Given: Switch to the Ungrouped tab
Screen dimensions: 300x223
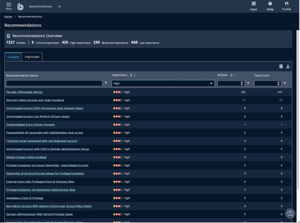Looking at the screenshot, I should (32, 57).
